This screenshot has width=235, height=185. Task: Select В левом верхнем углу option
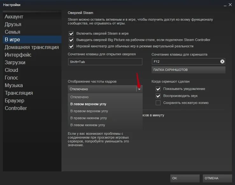tap(105, 104)
